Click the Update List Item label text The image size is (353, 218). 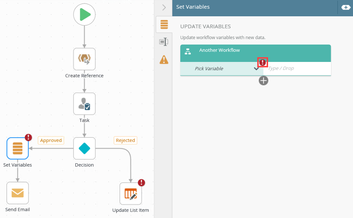point(130,210)
